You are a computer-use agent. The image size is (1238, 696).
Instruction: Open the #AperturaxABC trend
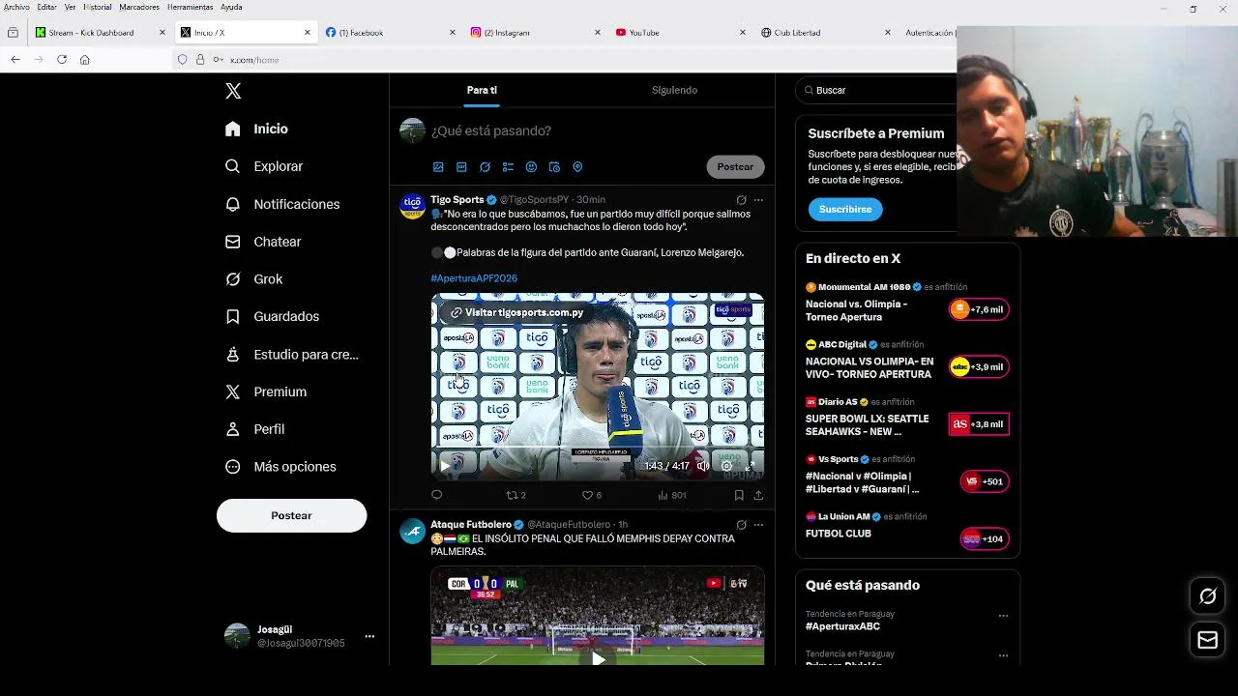tap(842, 626)
